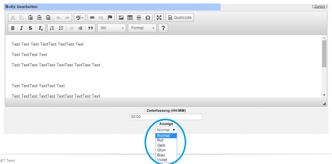Viewport: 332px width, 164px height.
Task: Insert an anchor with flag icon
Action: [110, 18]
